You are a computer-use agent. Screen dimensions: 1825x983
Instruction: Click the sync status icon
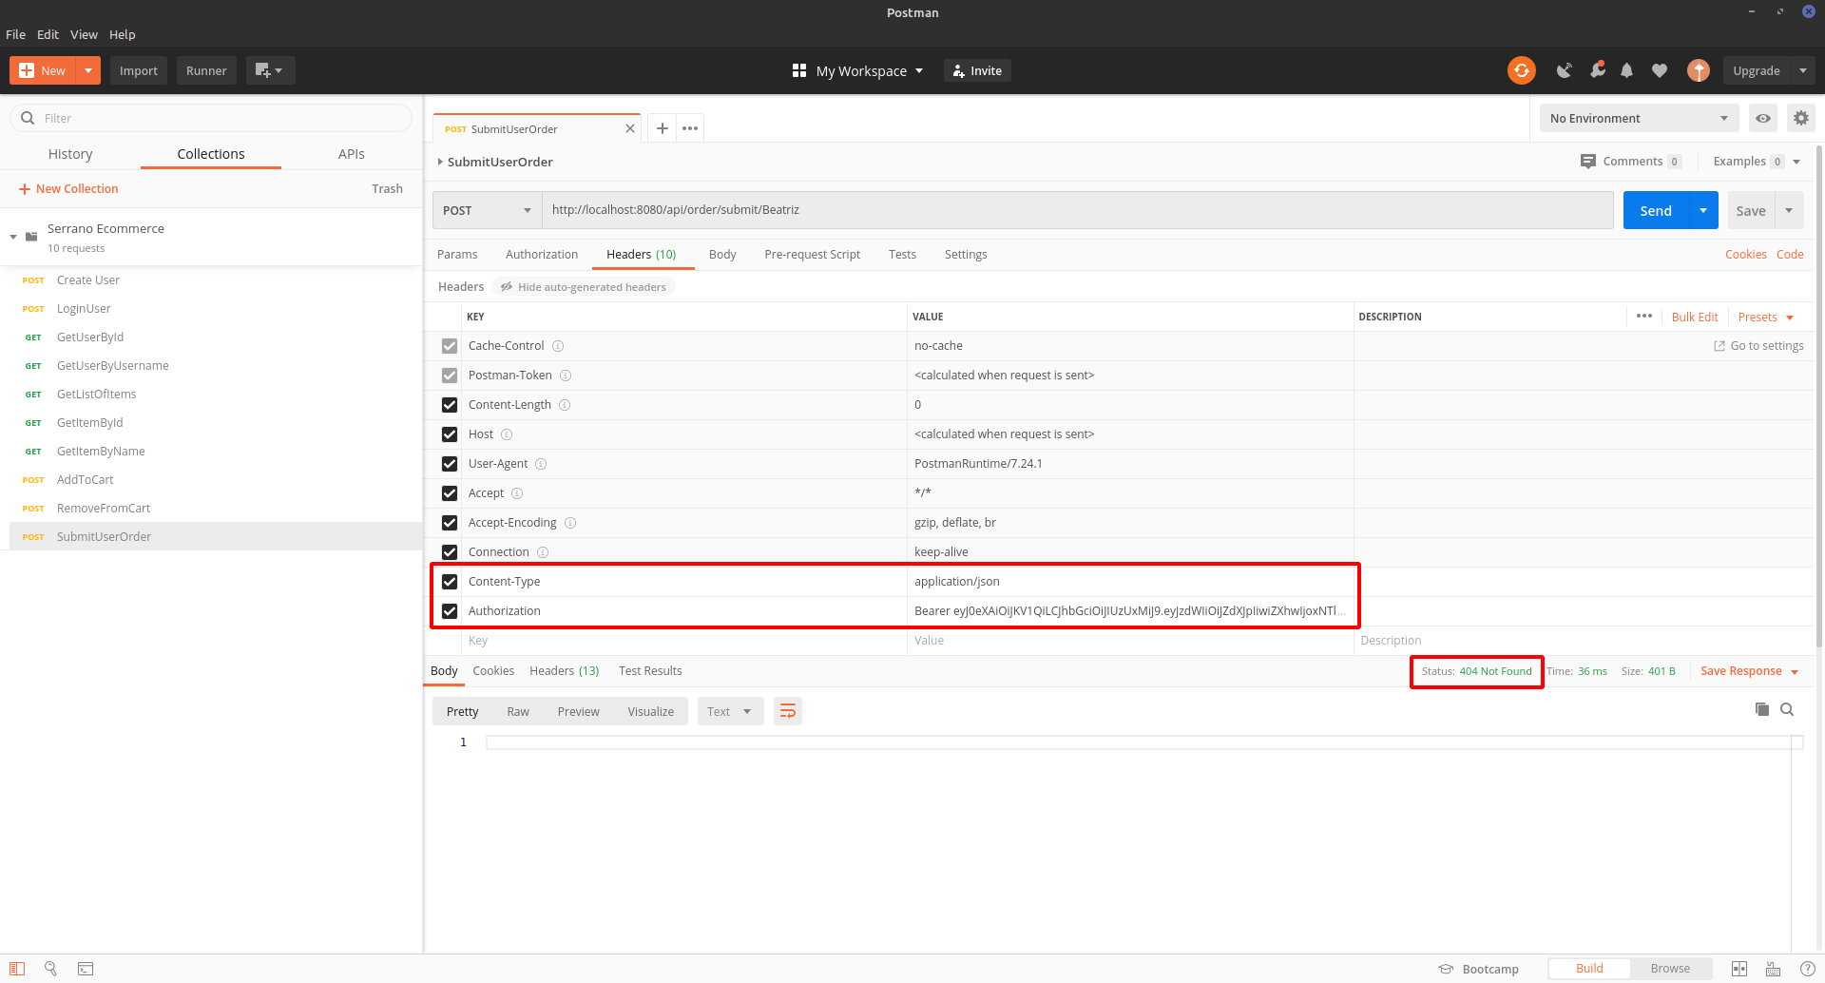1521,70
